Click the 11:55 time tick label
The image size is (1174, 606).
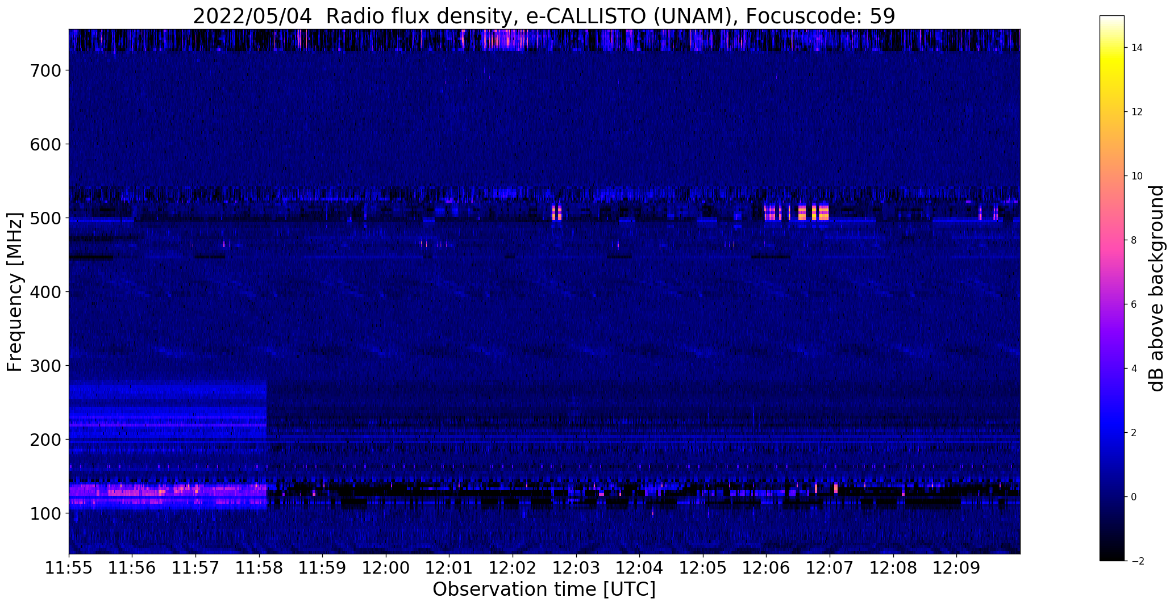[69, 568]
